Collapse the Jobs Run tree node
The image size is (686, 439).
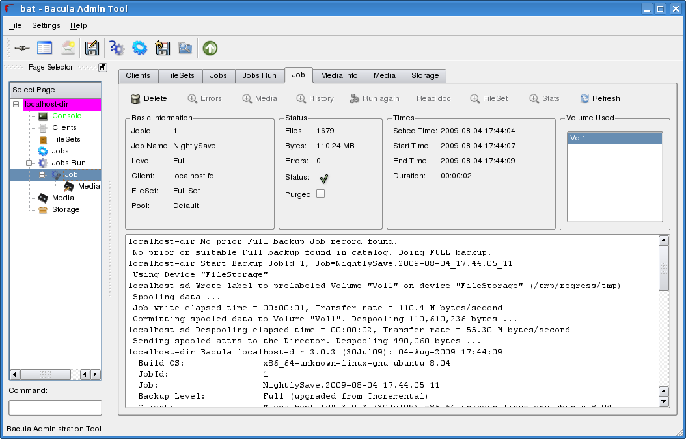(x=28, y=163)
